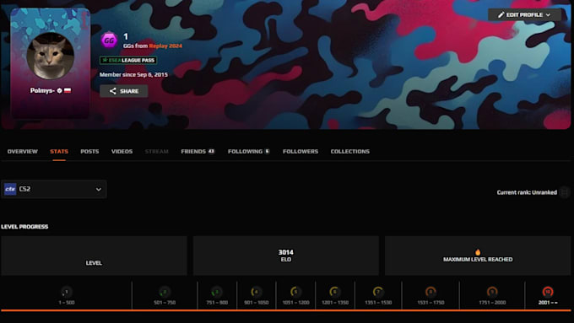Screen dimensions: 574x323
Task: Click the 'Maximum Level Reached' text
Action: pyautogui.click(x=478, y=260)
